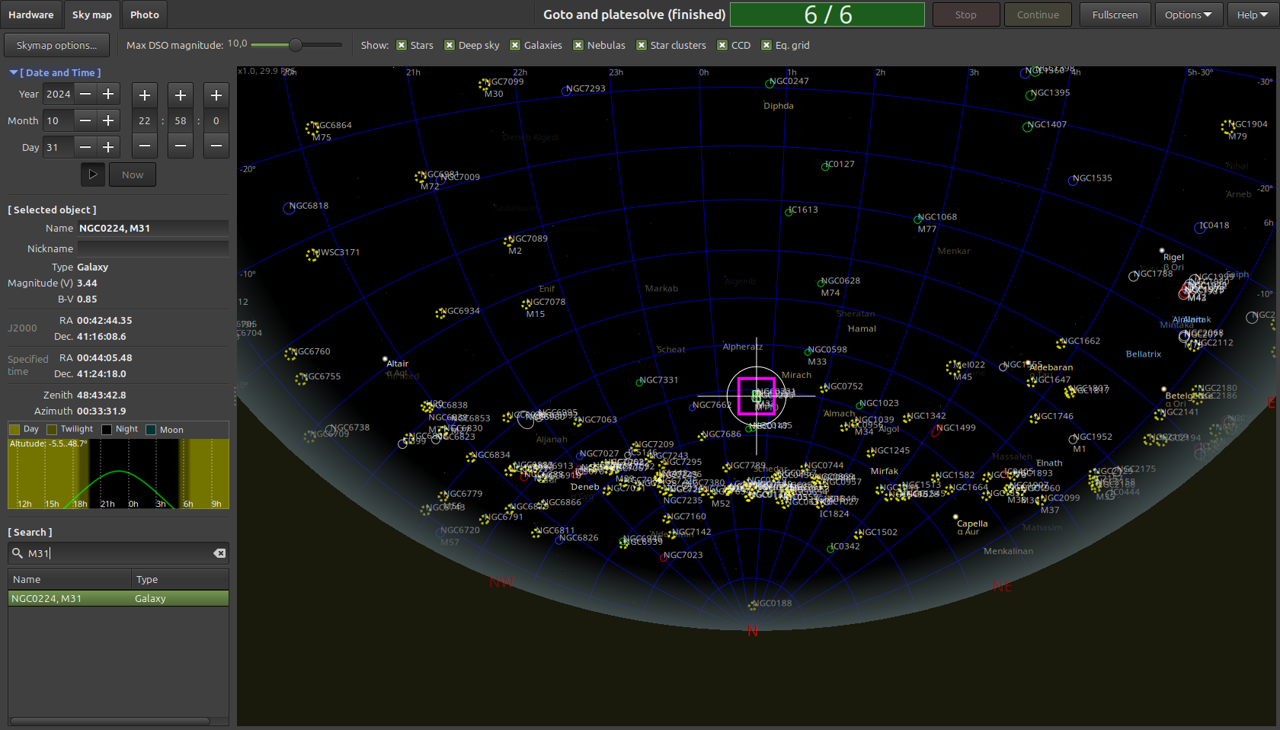Sort results by Name column header
The height and width of the screenshot is (730, 1280).
[69, 579]
